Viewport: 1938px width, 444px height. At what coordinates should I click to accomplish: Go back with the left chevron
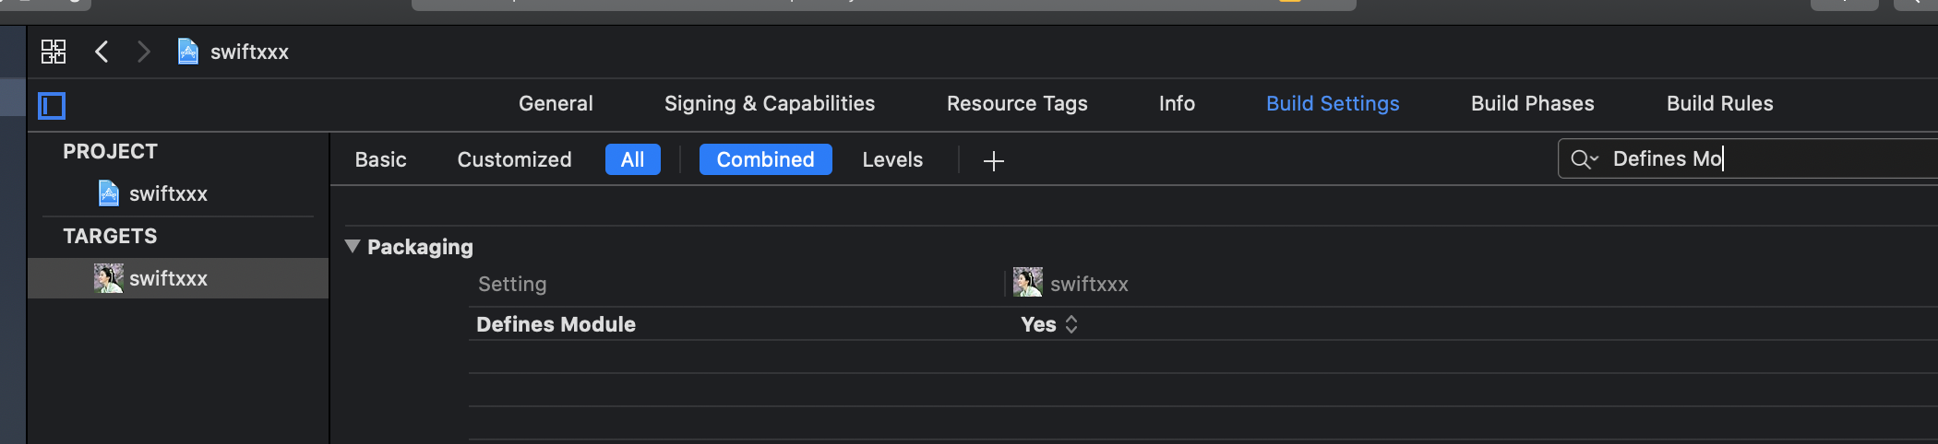(102, 52)
